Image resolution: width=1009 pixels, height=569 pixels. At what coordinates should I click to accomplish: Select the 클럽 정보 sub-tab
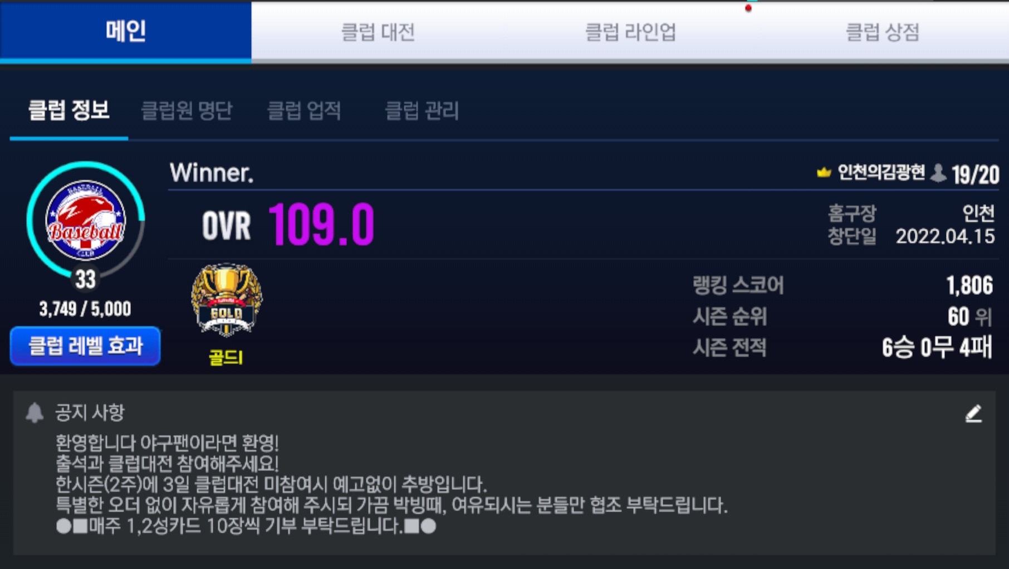click(69, 110)
